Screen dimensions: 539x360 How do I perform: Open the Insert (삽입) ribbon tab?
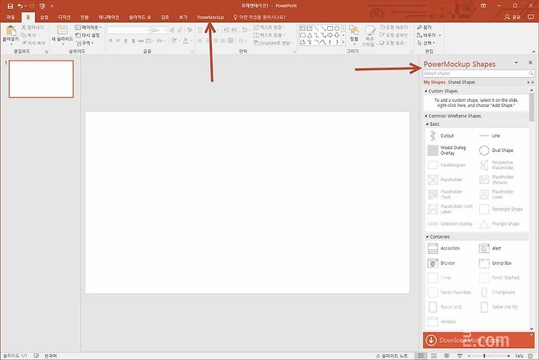tap(44, 16)
